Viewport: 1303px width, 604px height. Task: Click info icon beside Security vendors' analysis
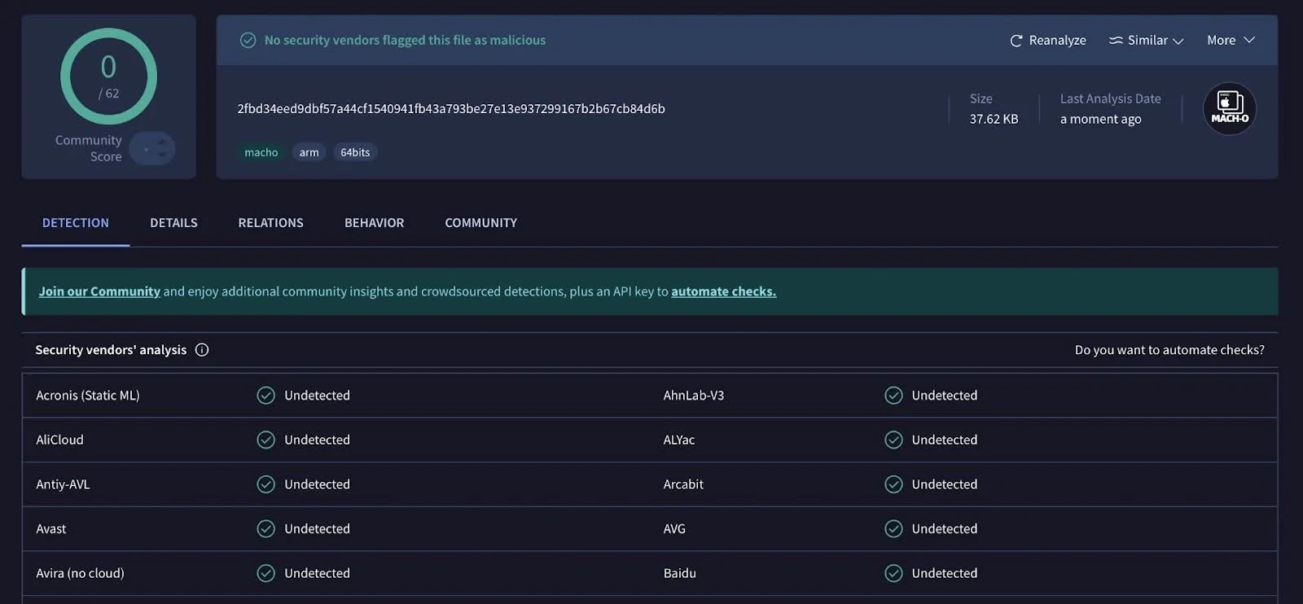tap(202, 349)
